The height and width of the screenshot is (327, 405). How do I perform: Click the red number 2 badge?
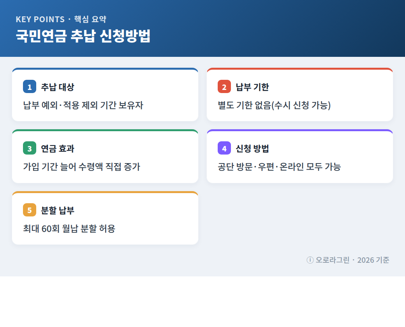224,86
